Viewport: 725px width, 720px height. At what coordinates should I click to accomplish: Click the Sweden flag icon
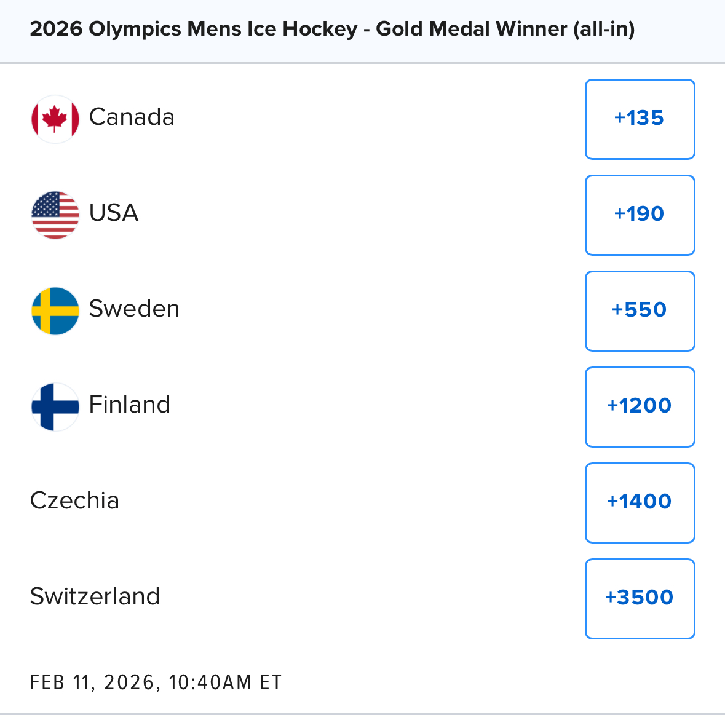click(55, 311)
